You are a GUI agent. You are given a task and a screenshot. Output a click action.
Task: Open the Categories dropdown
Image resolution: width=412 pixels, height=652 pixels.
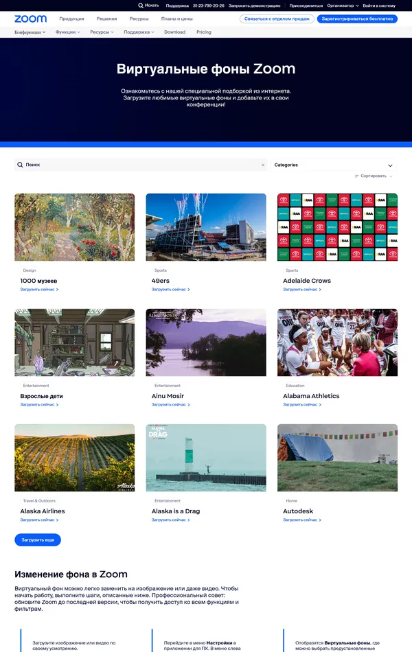[x=333, y=165]
